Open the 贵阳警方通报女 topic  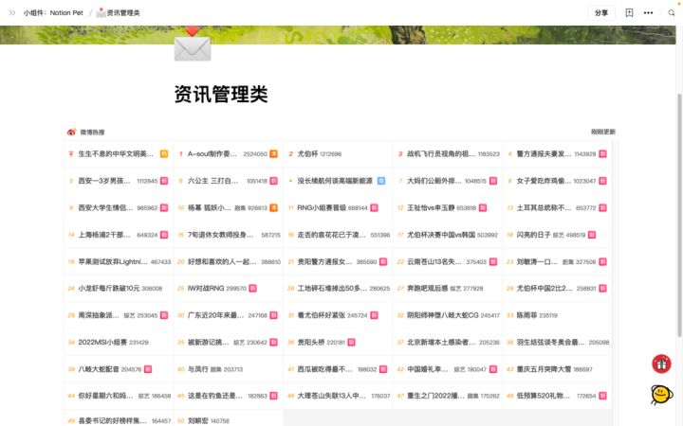pyautogui.click(x=324, y=261)
